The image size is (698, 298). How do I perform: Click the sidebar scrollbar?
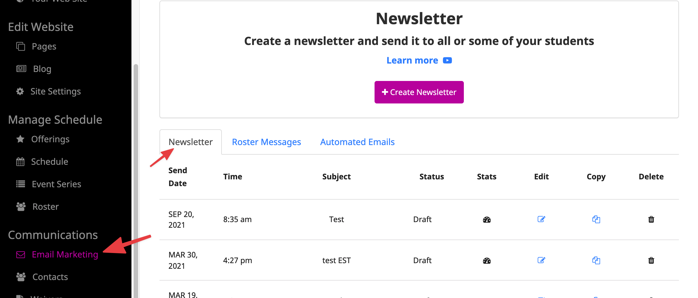(136, 180)
